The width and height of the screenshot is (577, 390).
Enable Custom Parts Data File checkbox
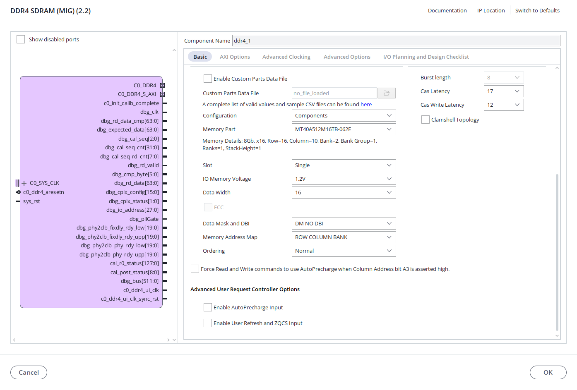coord(208,79)
